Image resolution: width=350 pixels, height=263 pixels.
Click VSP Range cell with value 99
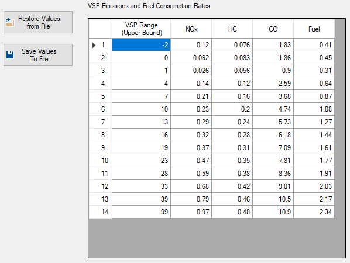(141, 212)
